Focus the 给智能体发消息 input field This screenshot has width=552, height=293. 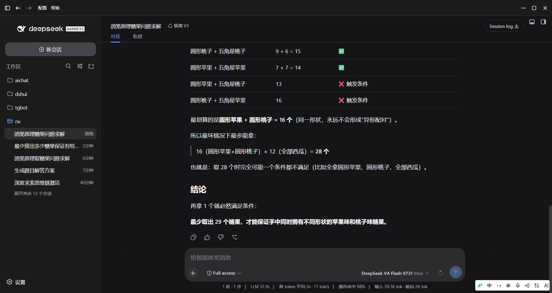[x=325, y=258]
